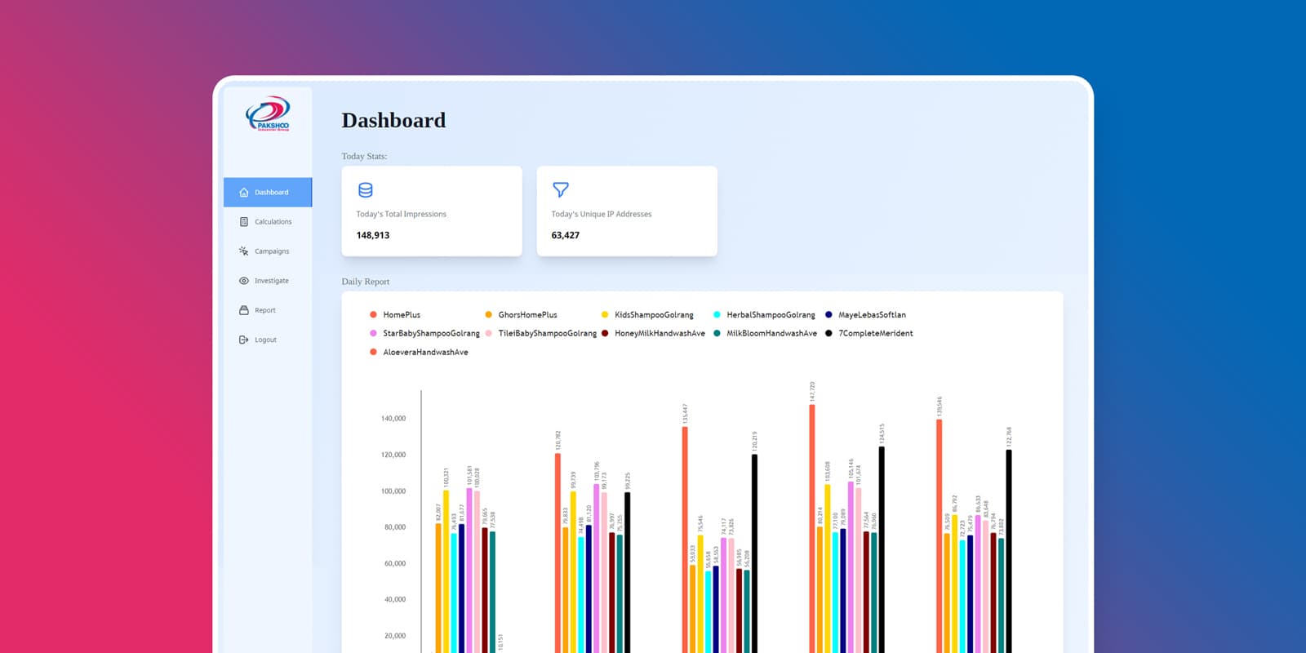
Task: Click the black bar labeled 122,768
Action: pos(1009,552)
